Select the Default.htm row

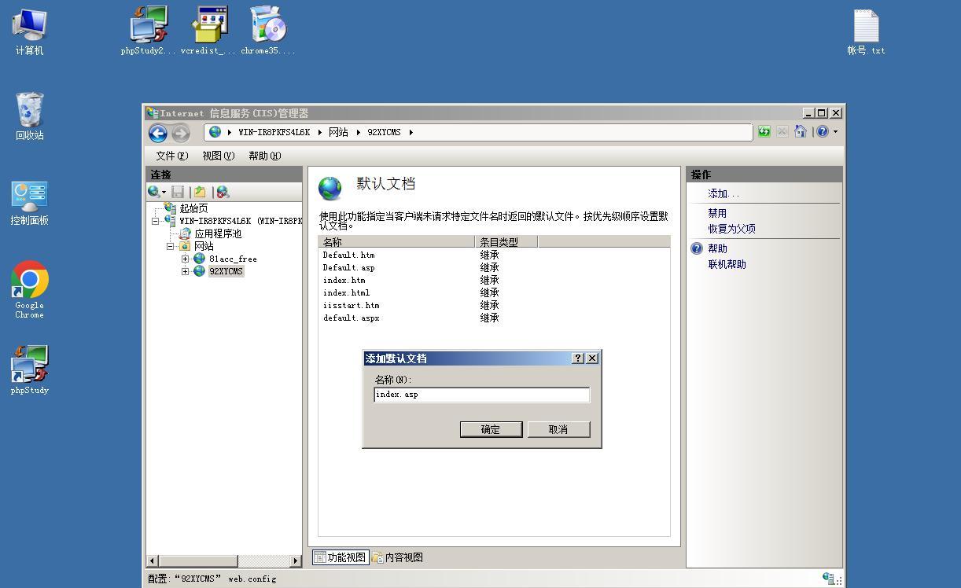click(494, 255)
